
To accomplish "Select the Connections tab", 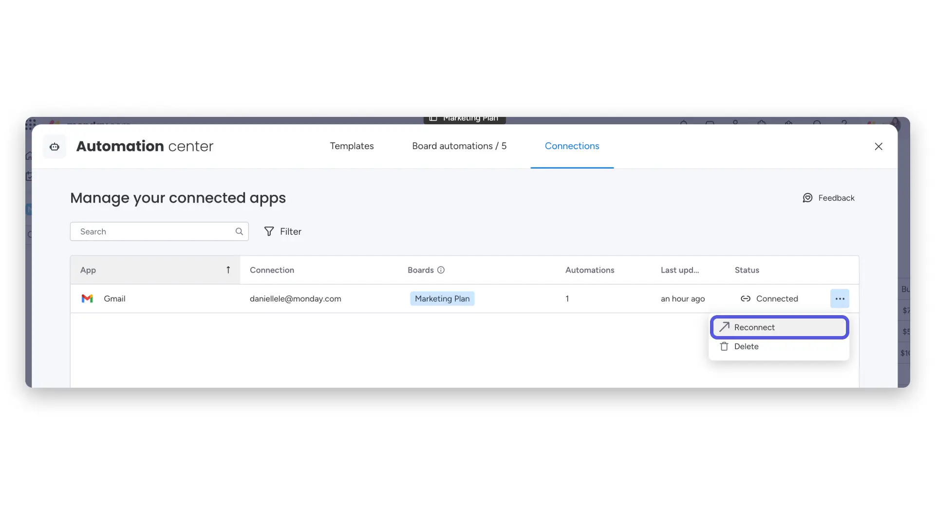I will point(572,146).
